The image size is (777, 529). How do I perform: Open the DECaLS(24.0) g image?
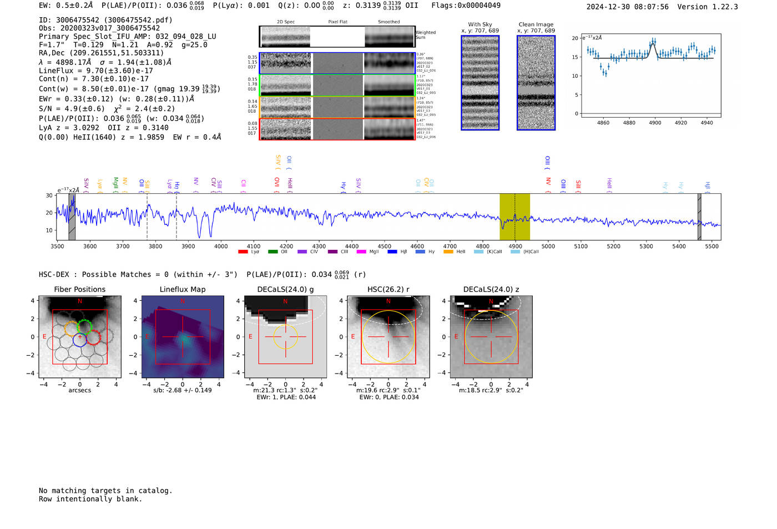285,336
